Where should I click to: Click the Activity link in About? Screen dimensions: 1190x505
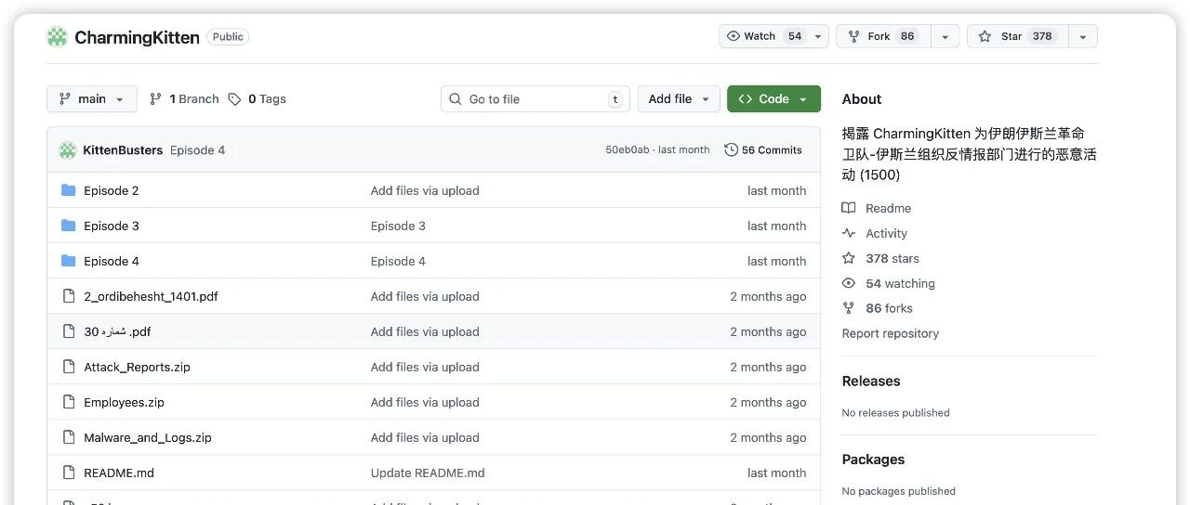click(886, 233)
